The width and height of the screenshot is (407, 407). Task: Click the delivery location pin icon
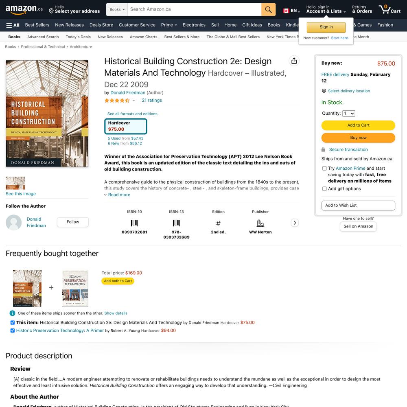coord(324,91)
